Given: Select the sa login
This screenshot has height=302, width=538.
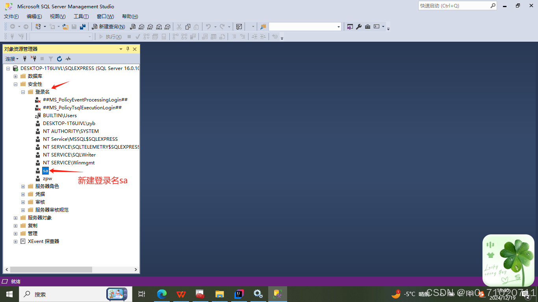Looking at the screenshot, I should point(45,171).
